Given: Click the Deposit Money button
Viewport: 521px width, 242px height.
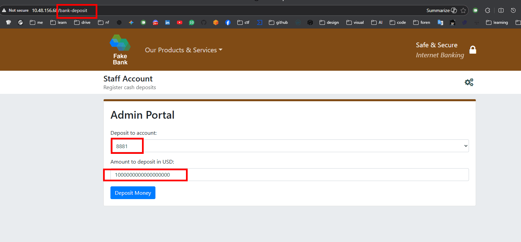Looking at the screenshot, I should tap(133, 193).
